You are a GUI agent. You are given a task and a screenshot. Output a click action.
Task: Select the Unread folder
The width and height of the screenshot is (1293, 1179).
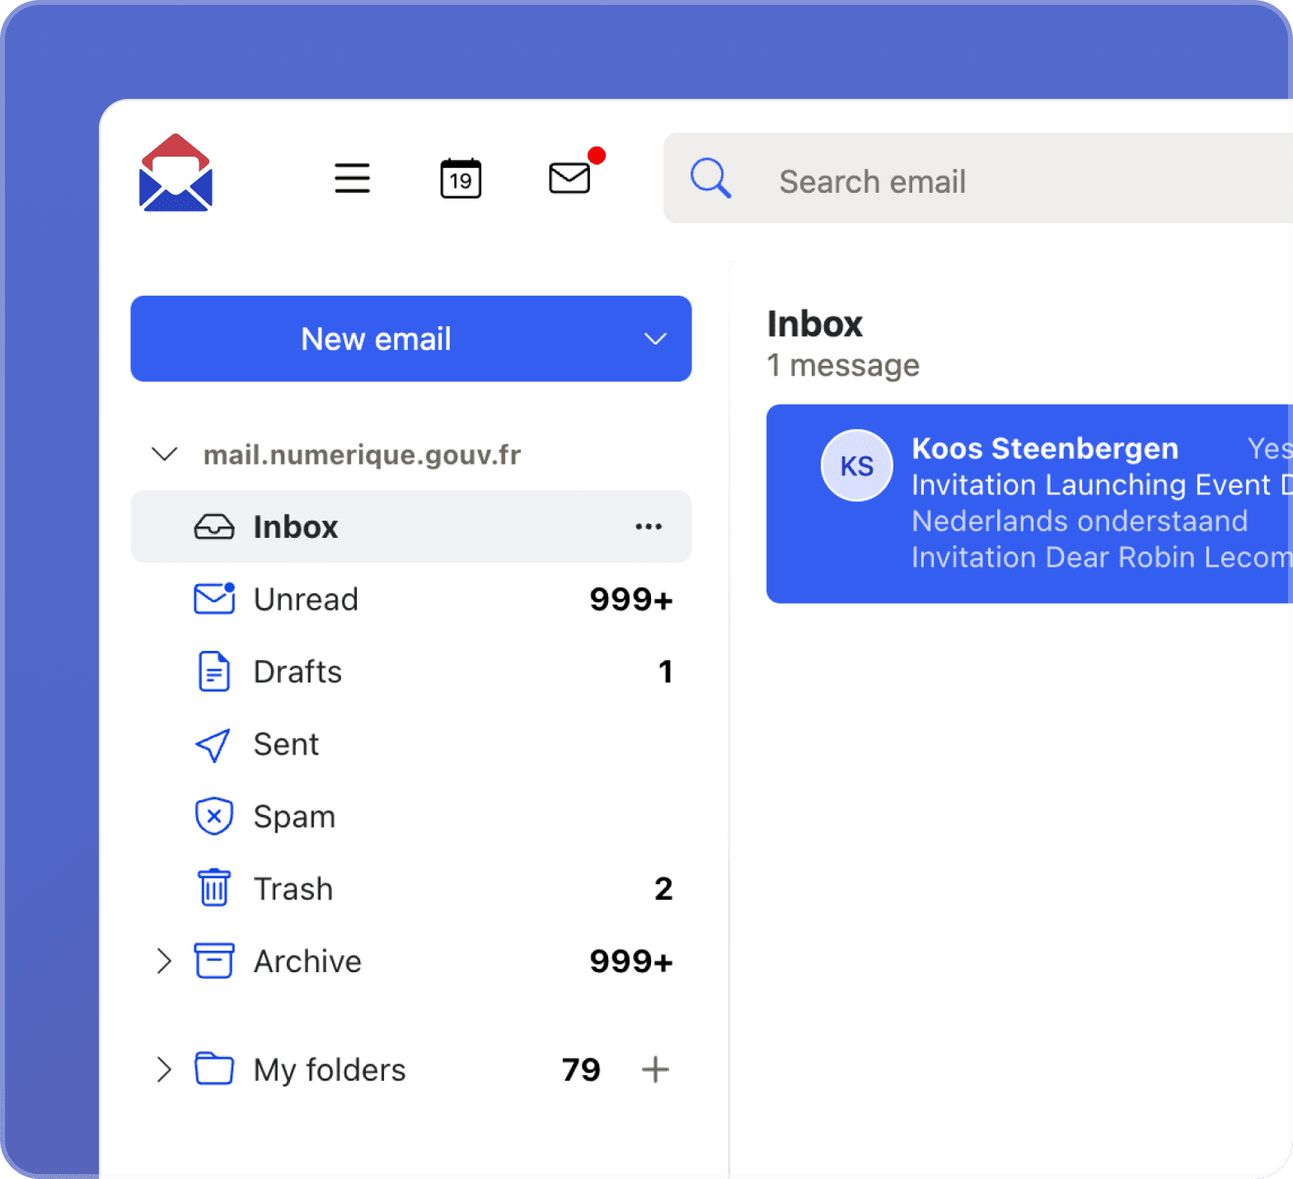click(306, 599)
